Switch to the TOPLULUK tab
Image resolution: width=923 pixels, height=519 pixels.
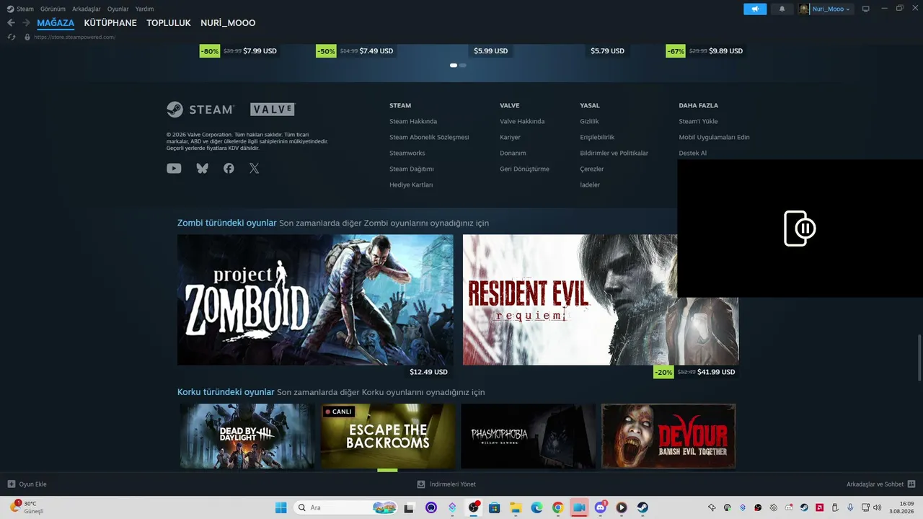click(x=169, y=23)
